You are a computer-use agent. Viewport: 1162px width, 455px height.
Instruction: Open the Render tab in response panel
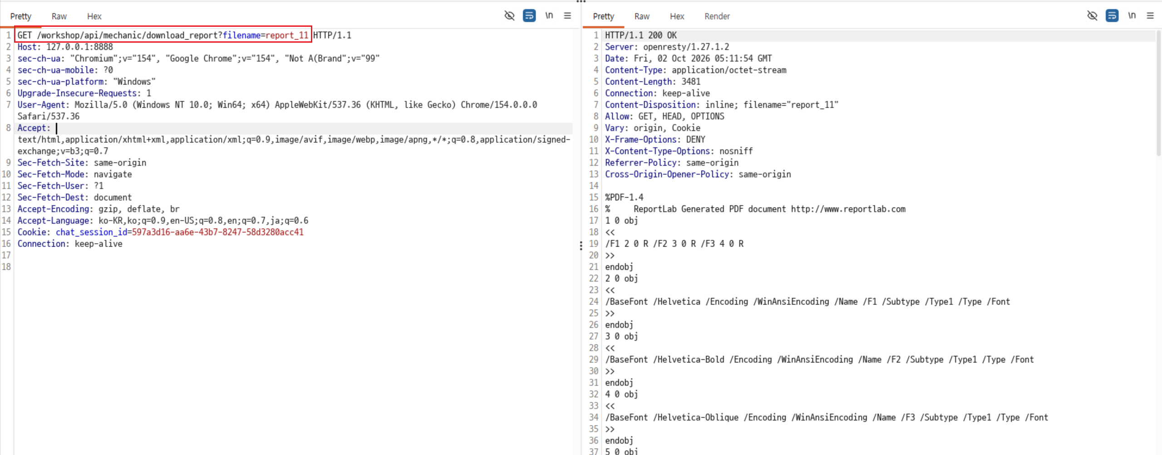(717, 16)
